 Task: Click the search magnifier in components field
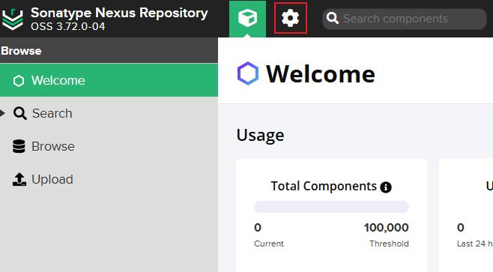(333, 19)
